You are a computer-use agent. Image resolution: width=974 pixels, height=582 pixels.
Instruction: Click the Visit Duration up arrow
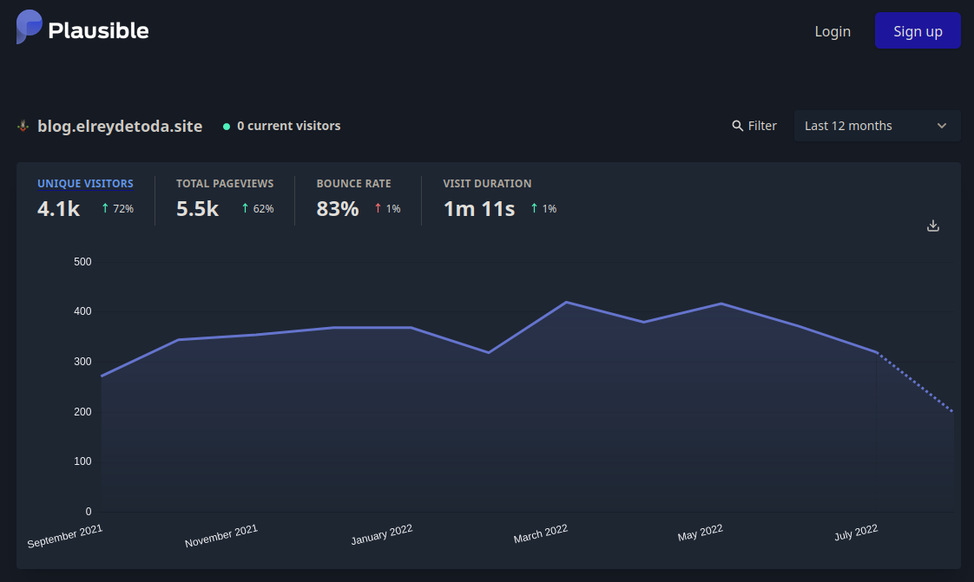coord(534,208)
